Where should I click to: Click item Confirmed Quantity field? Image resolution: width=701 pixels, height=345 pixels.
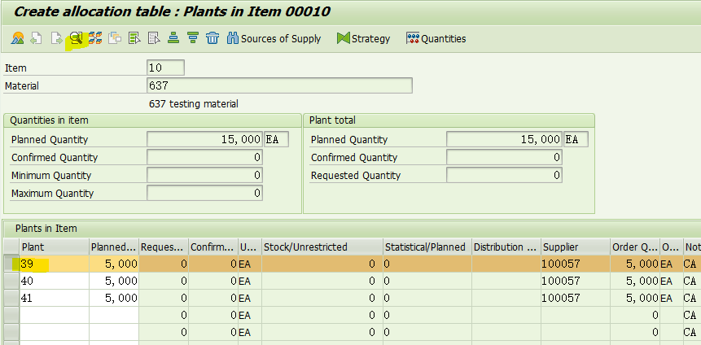click(204, 157)
